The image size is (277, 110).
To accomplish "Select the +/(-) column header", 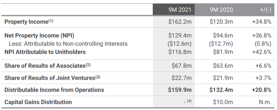I will (x=266, y=10).
